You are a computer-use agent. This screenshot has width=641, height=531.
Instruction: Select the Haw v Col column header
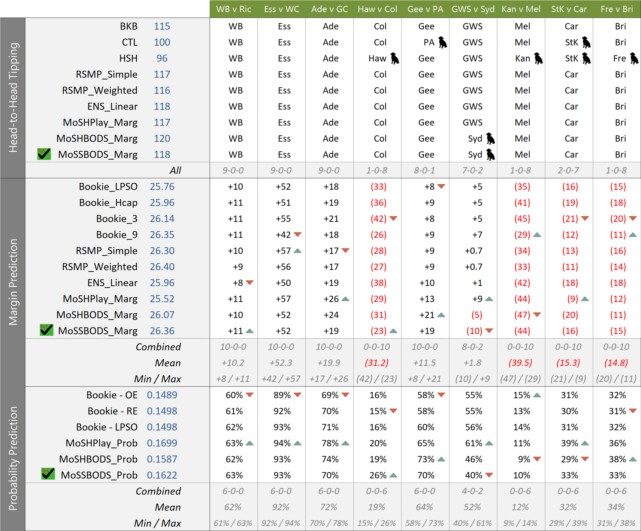coord(377,9)
